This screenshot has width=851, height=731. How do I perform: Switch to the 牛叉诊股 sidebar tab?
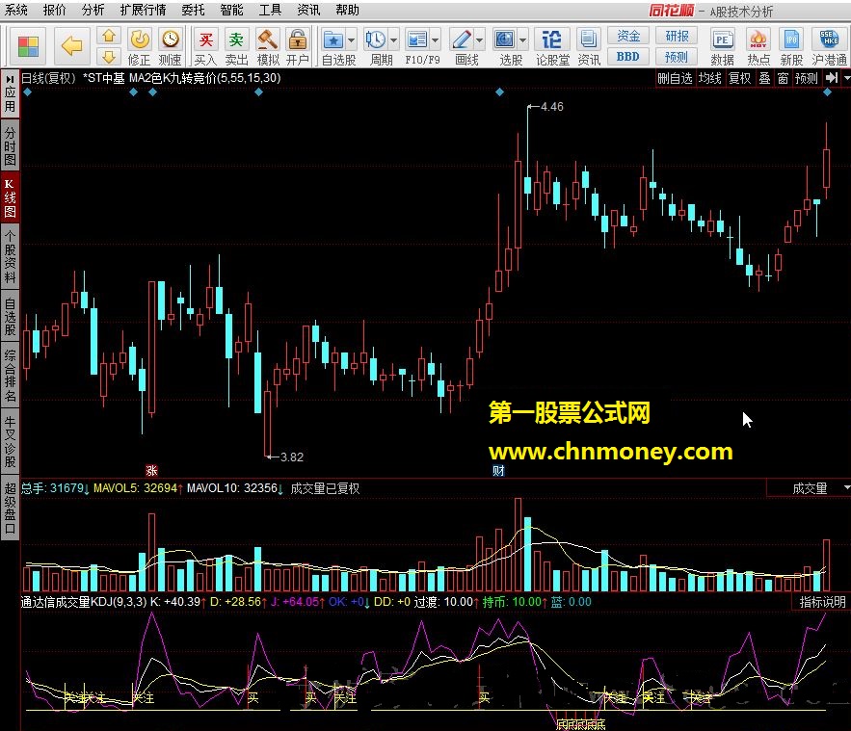click(10, 441)
